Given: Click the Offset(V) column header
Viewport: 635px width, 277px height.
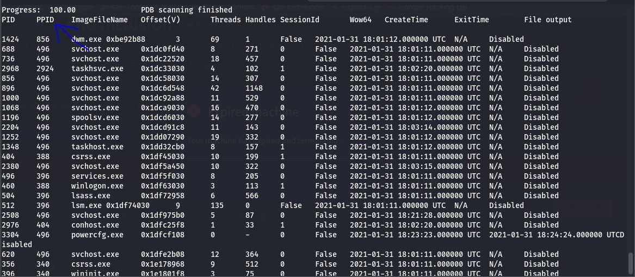Looking at the screenshot, I should [161, 20].
